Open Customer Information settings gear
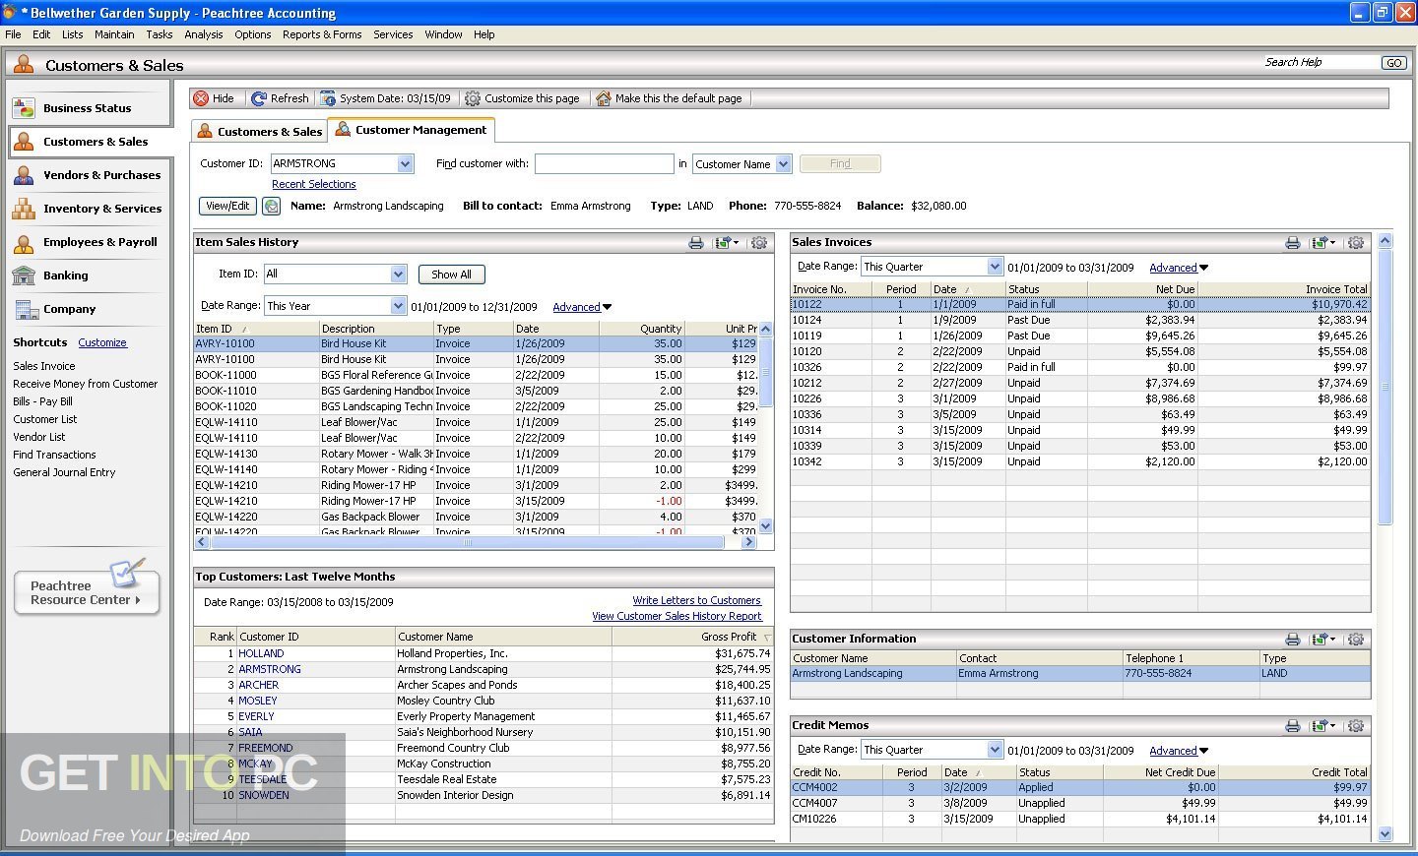This screenshot has height=856, width=1418. [x=1356, y=640]
